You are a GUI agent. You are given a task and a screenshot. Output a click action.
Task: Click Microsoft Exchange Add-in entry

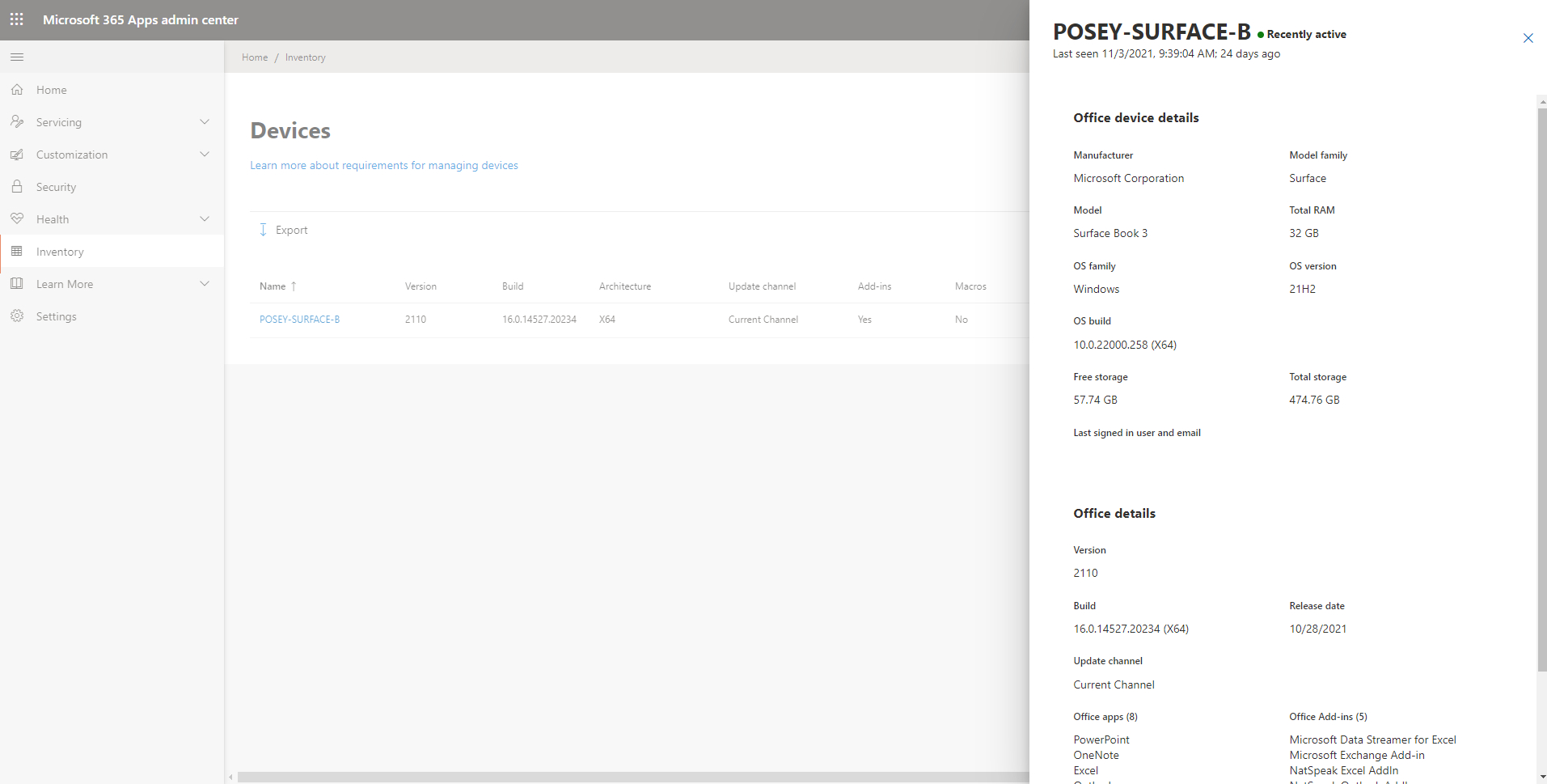tap(1357, 755)
